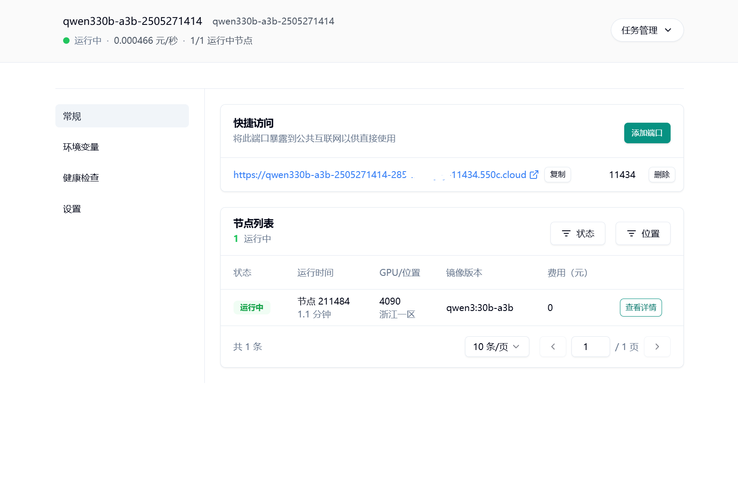Click 查看详情 for node 211484
The image size is (738, 480).
pyautogui.click(x=641, y=308)
